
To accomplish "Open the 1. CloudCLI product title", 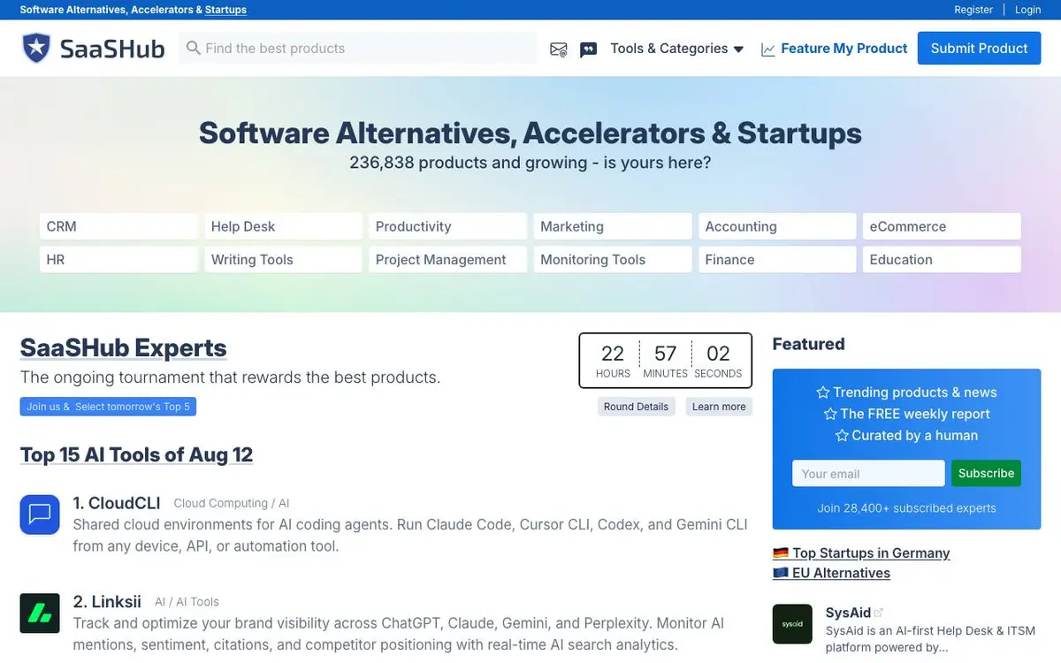I will pos(117,503).
